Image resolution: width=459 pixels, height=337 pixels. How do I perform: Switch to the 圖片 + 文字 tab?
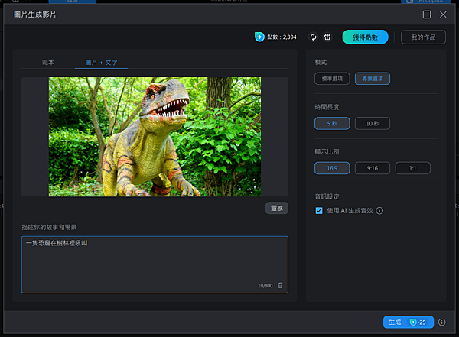coord(101,63)
